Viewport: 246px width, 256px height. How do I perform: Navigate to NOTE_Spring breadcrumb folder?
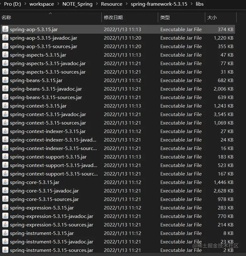tap(78, 4)
